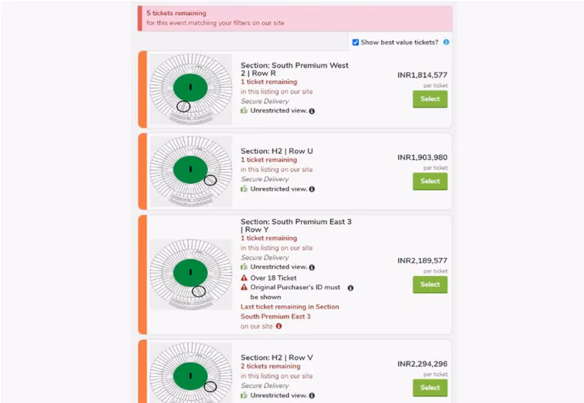Select the INR2,189,577 South Premium East ticket
Viewport: 584px width, 403px height.
click(430, 284)
